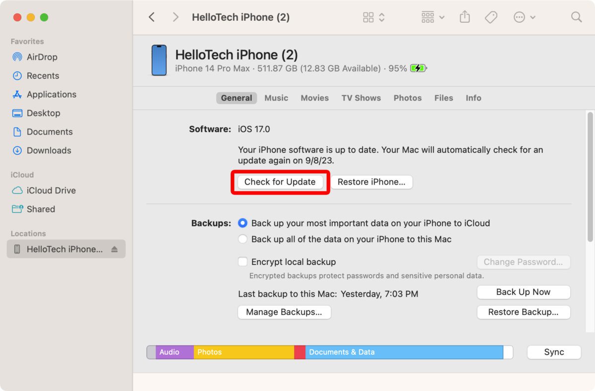Open the Share menu in the toolbar
This screenshot has height=391, width=595.
tap(465, 17)
